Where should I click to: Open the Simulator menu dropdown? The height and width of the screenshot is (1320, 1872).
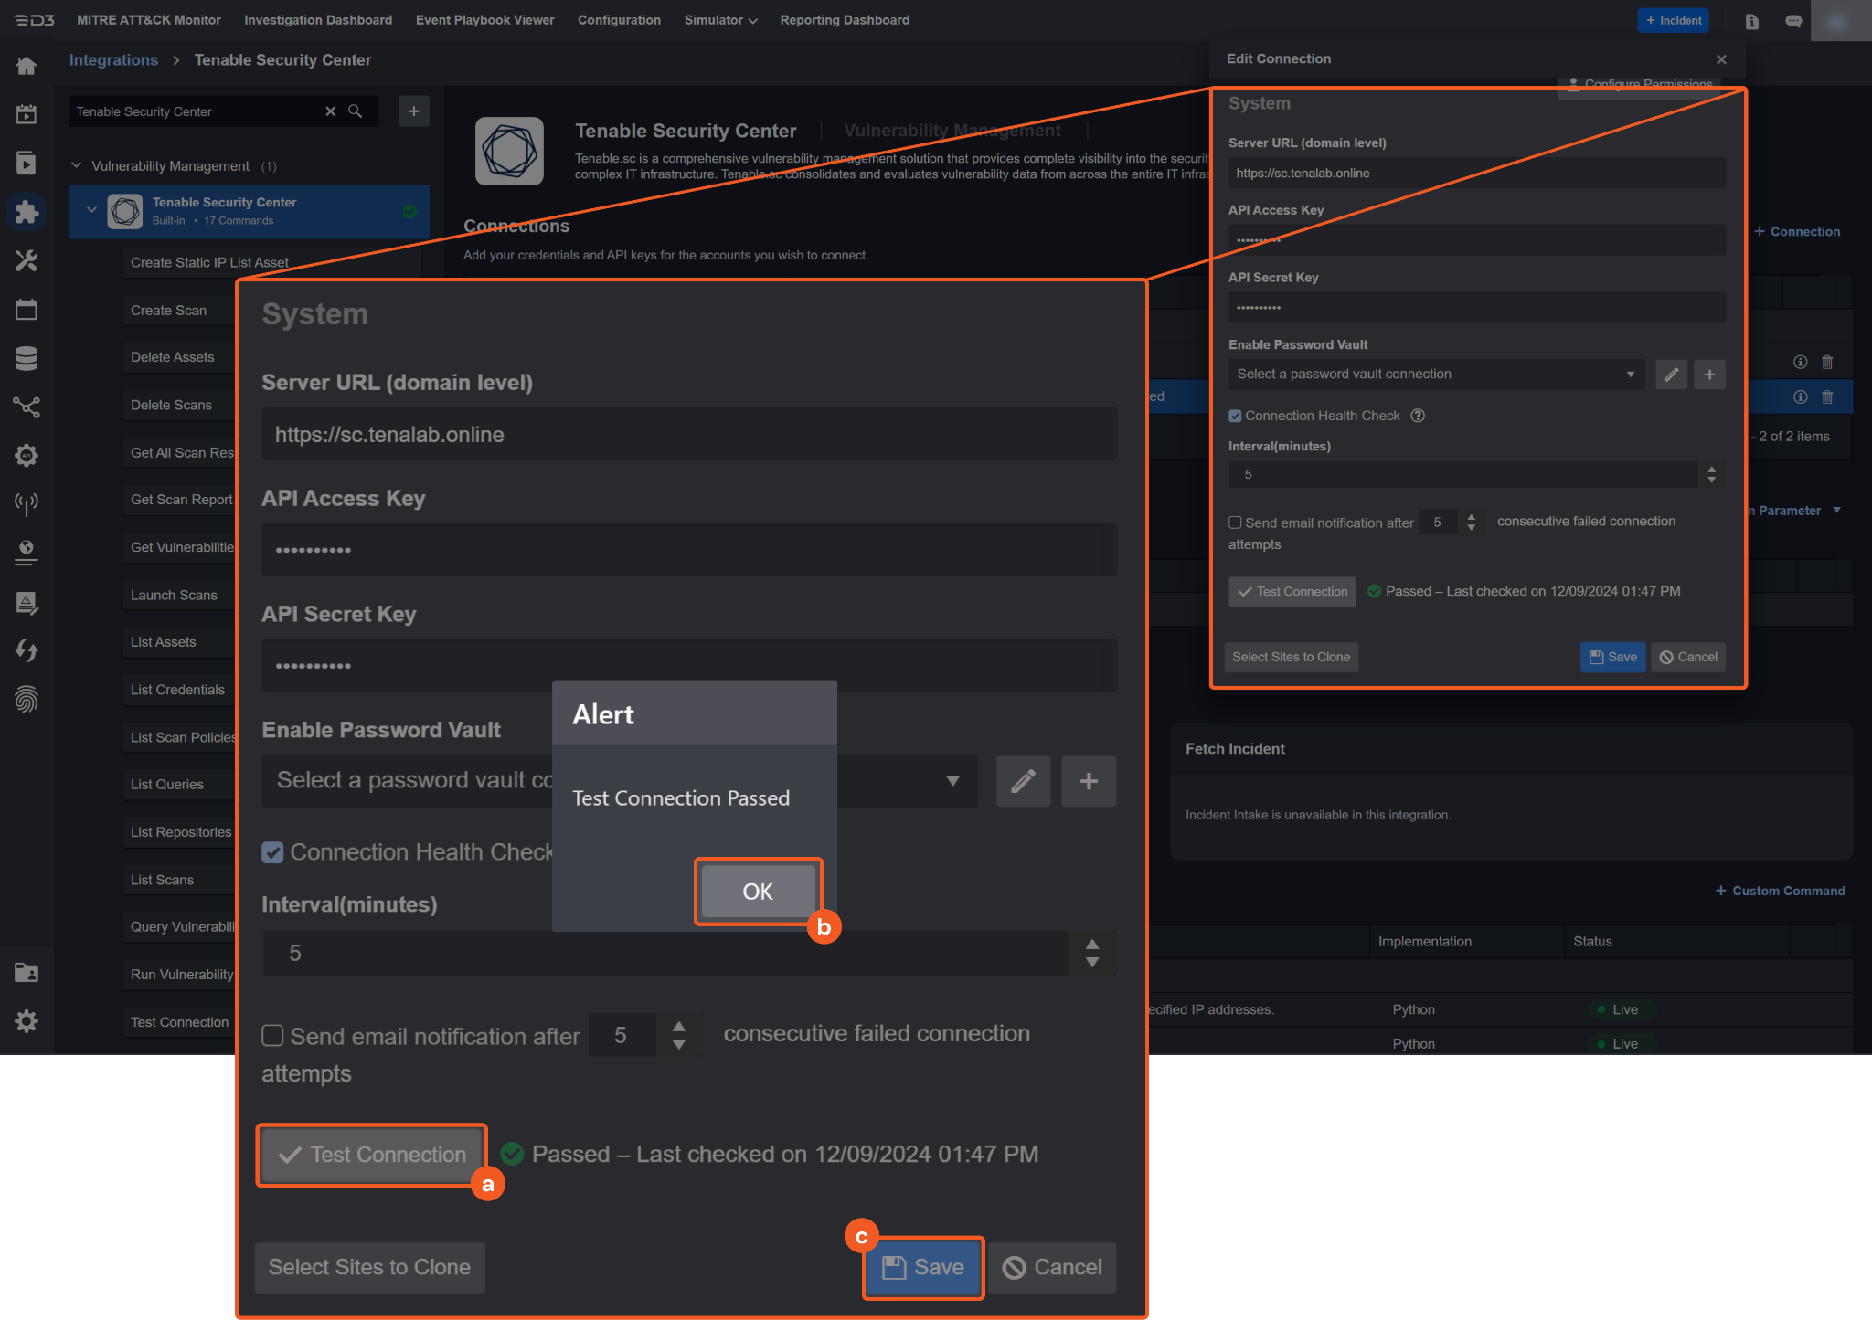click(720, 20)
